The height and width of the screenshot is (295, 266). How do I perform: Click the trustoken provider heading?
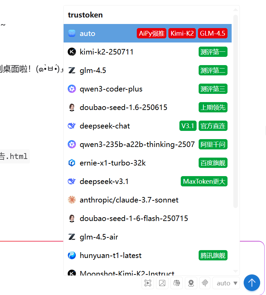(85, 15)
